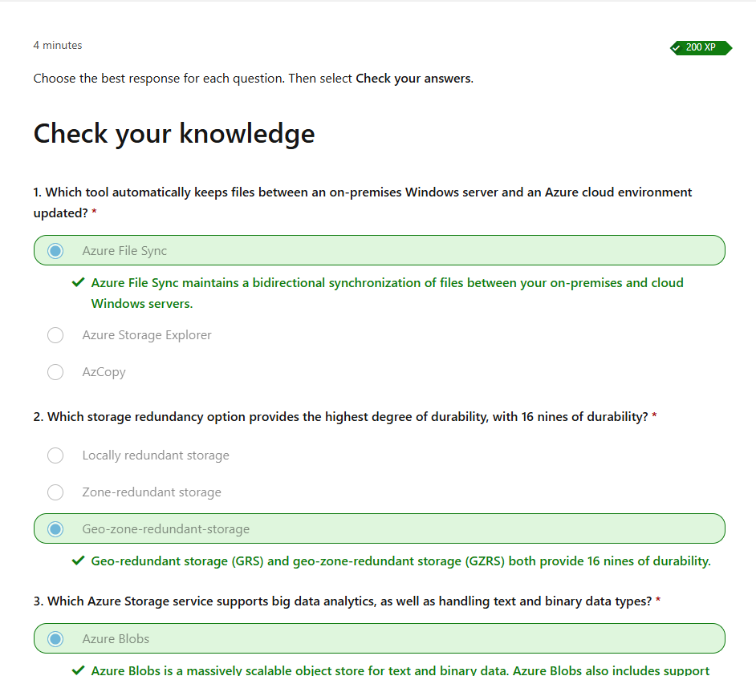This screenshot has height=676, width=756.
Task: Click the 'Geo-redundant storage (GRS)' explanation text
Action: click(400, 561)
